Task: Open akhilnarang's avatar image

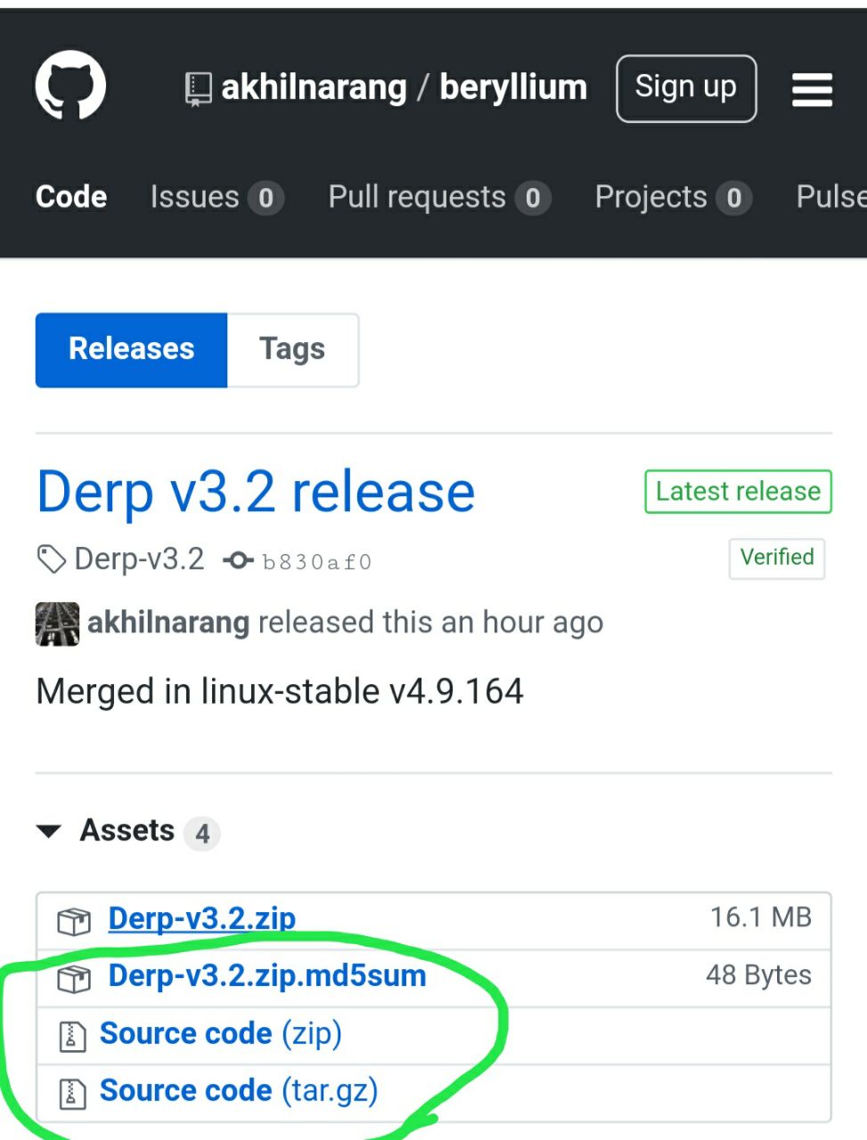Action: tap(57, 623)
